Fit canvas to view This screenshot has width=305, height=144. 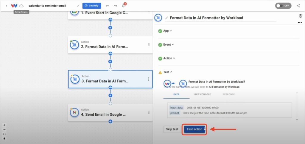tap(4, 134)
